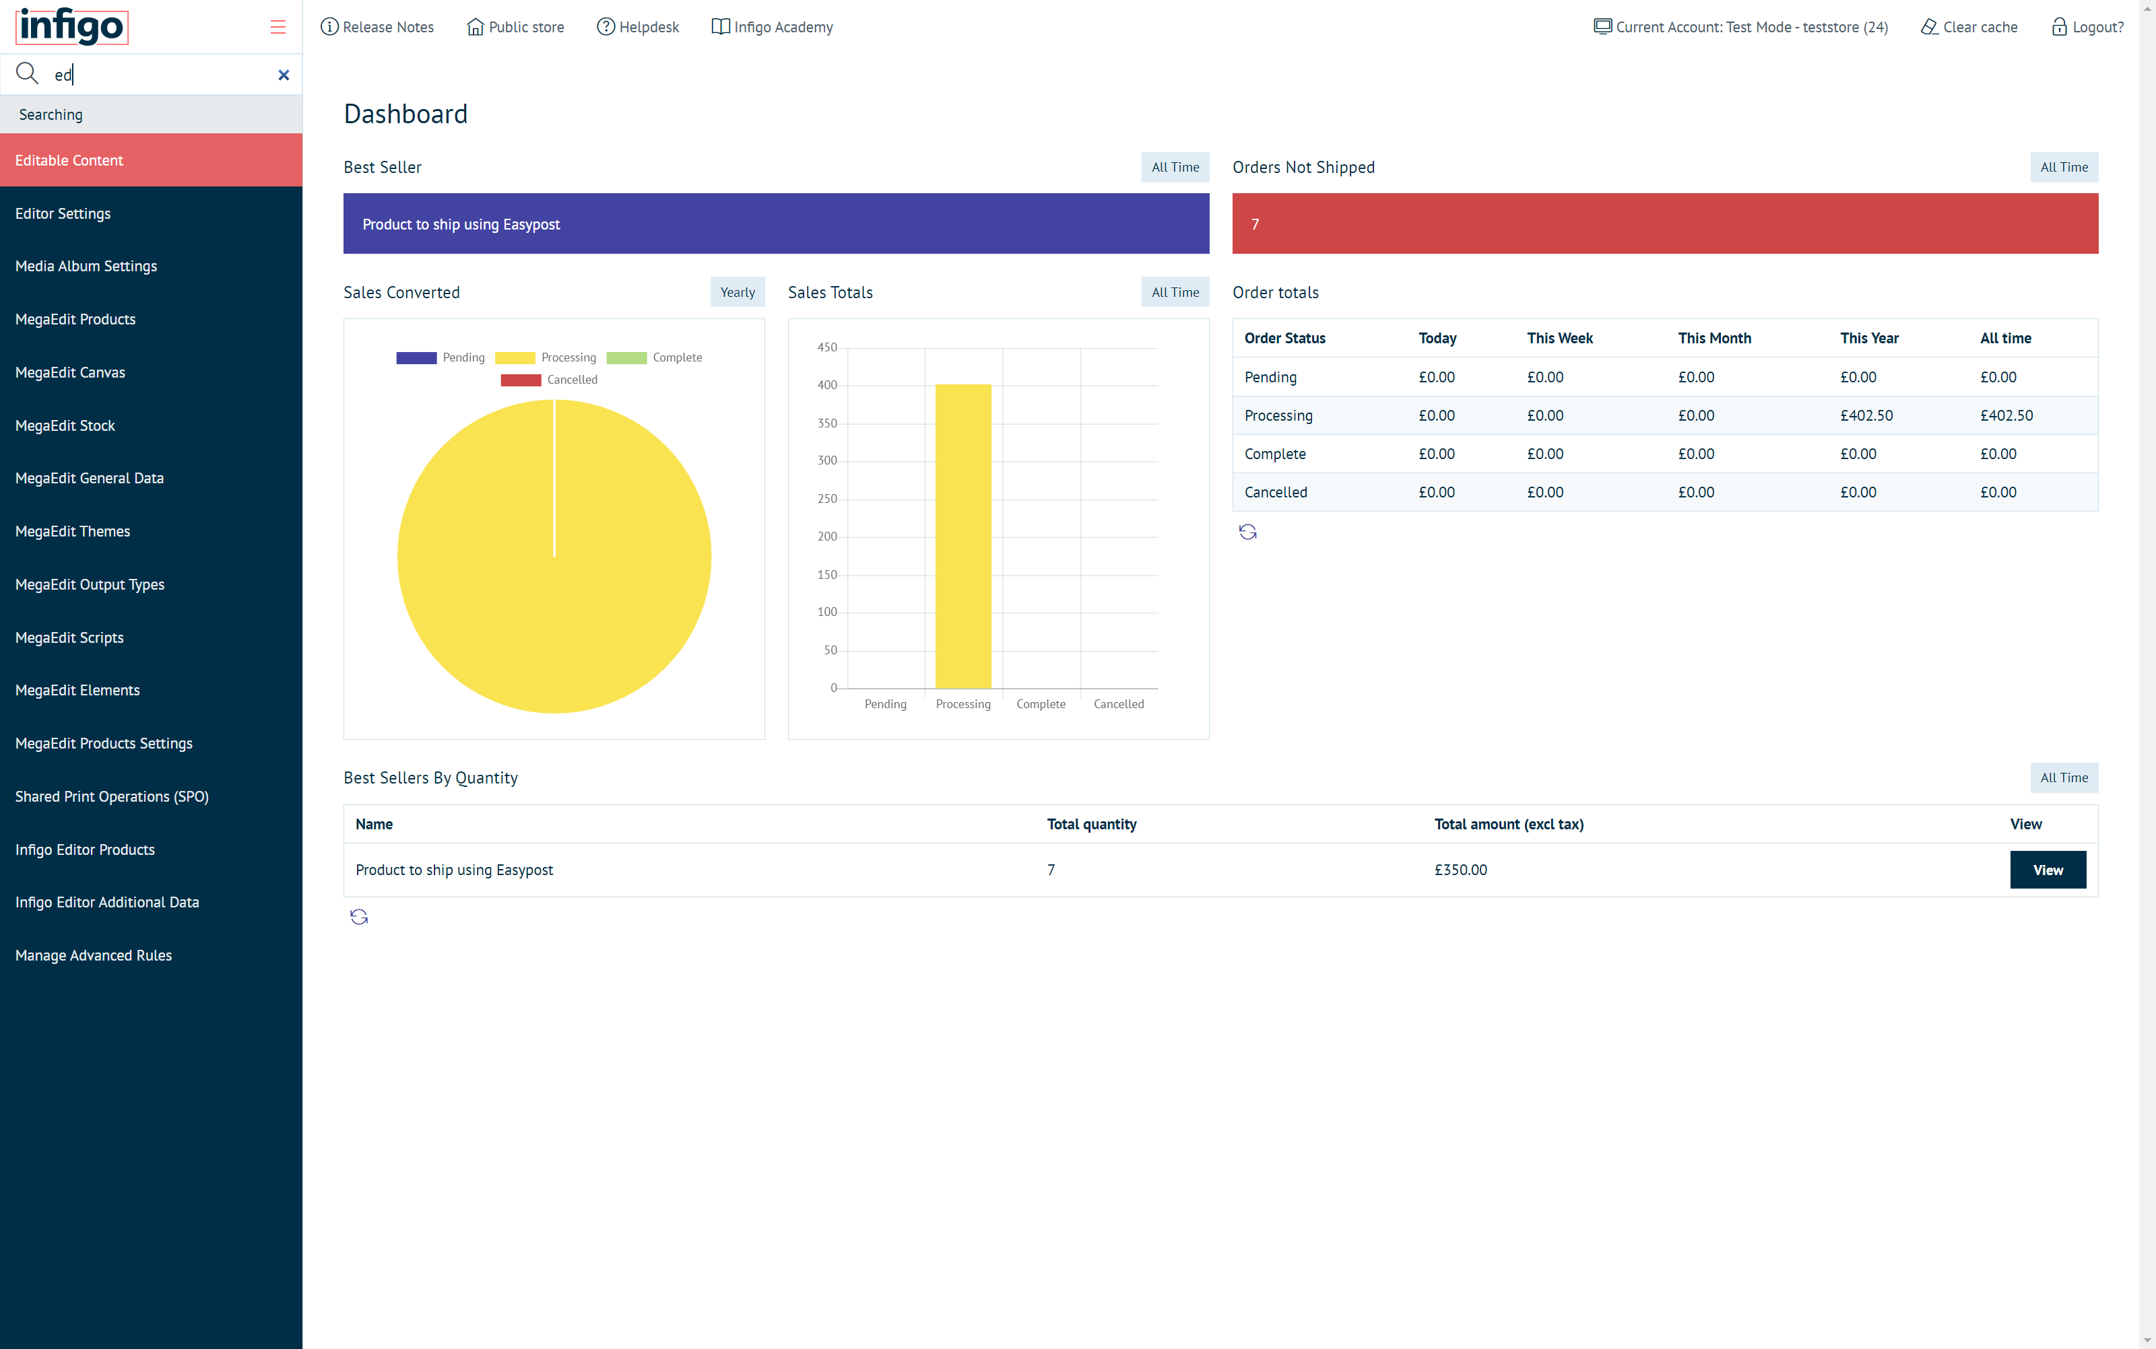Click the Logout lock icon
Viewport: 2156px width, 1349px height.
[2059, 27]
